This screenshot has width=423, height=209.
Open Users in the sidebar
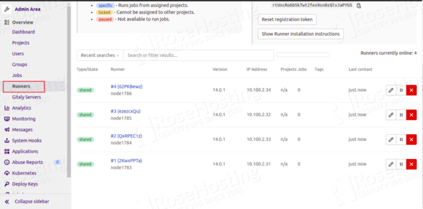18,53
